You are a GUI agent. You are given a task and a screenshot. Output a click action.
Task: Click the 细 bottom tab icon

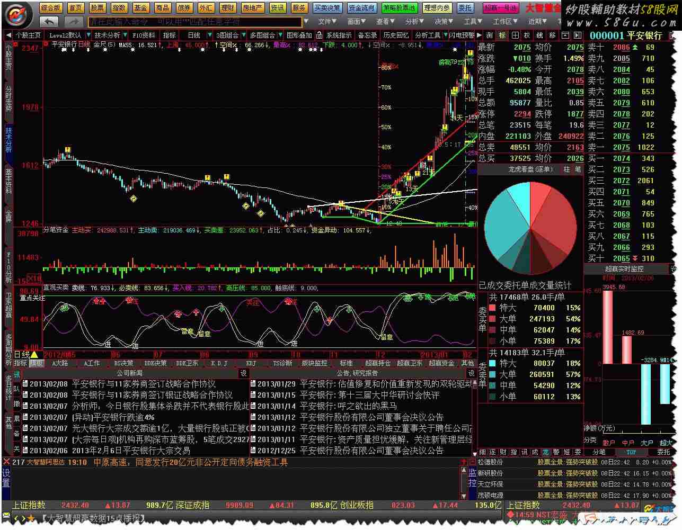(483, 452)
